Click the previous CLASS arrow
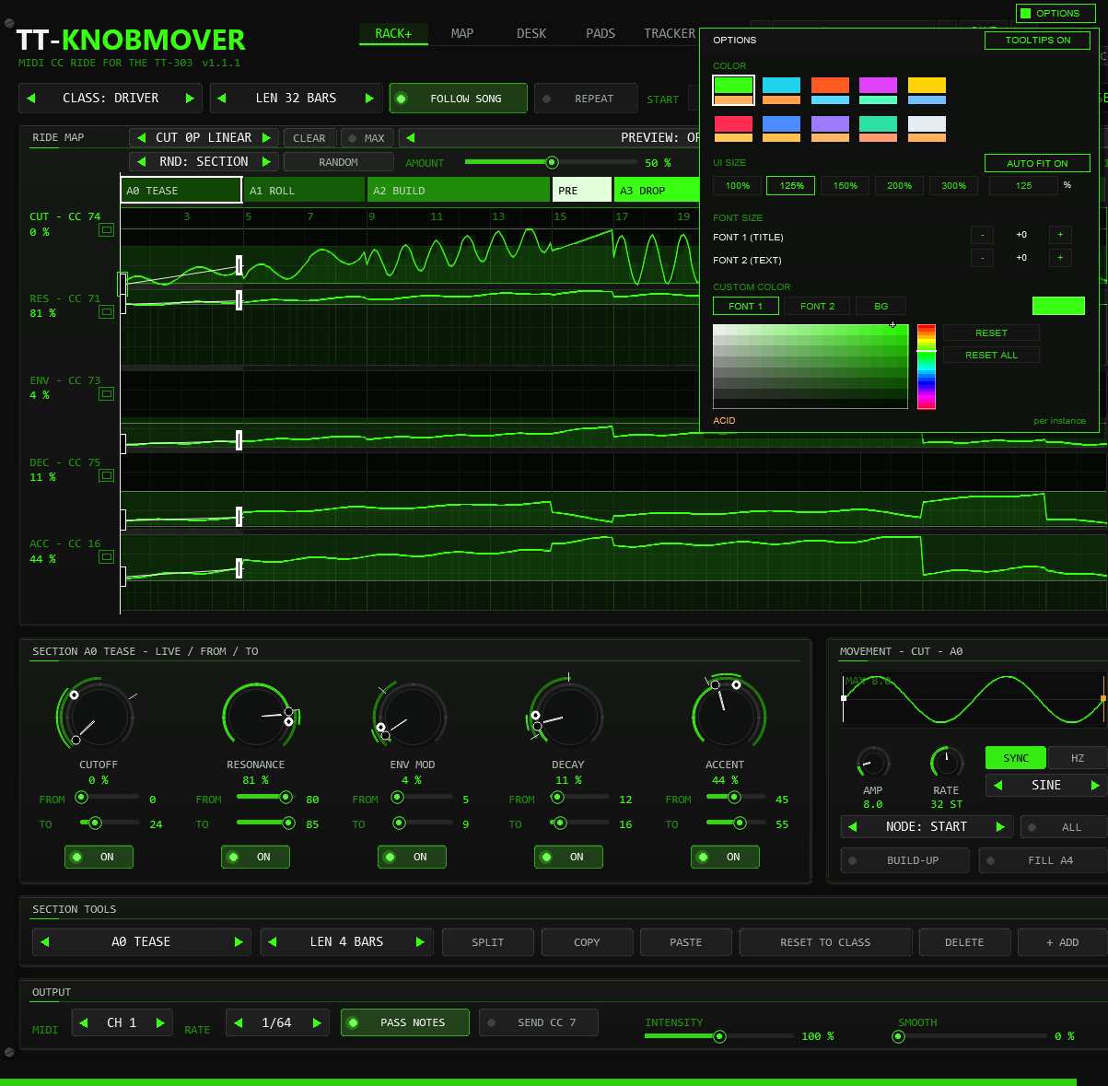Image resolution: width=1108 pixels, height=1086 pixels. (x=31, y=99)
